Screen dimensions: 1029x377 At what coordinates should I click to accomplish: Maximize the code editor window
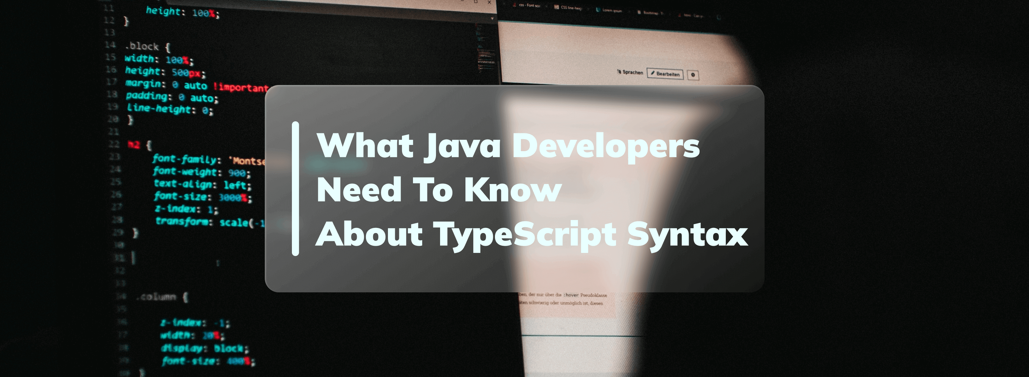tap(476, 2)
